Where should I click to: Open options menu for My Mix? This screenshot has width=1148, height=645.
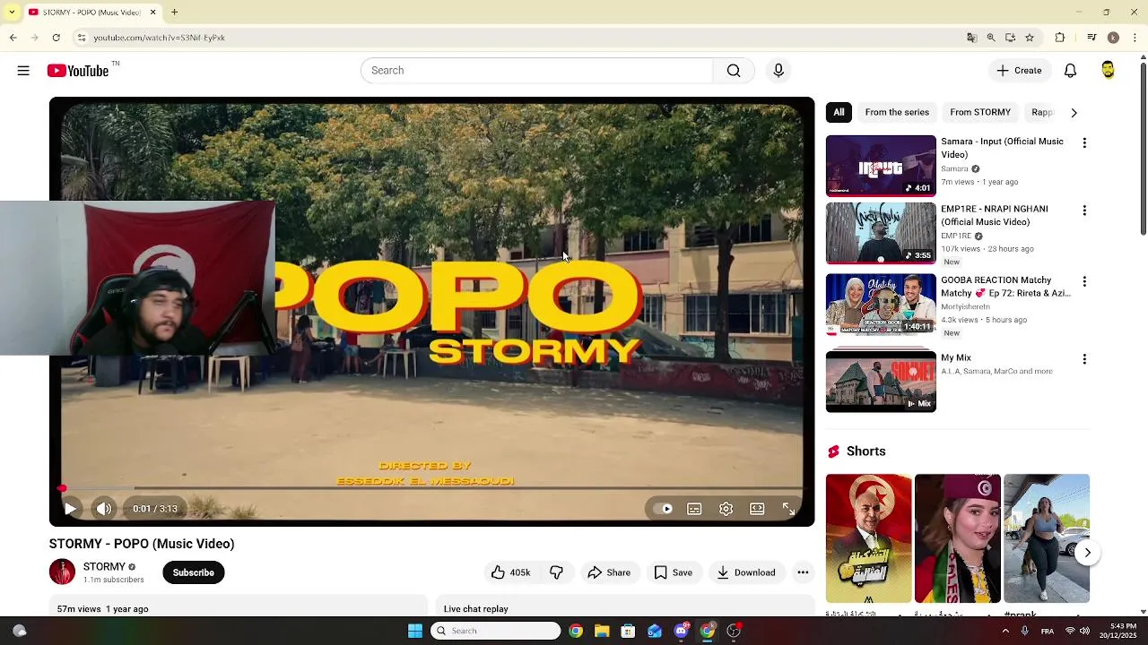click(1084, 359)
